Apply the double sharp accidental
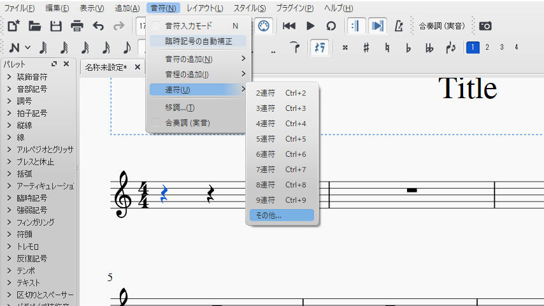The width and height of the screenshot is (544, 306). click(x=345, y=48)
